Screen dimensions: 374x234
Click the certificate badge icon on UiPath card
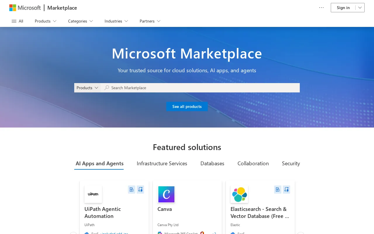(141, 190)
